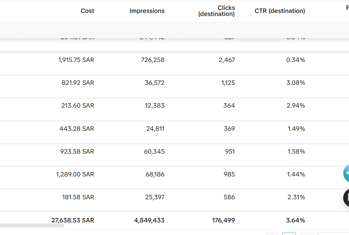
Task: Click the 60,345 impressions cell
Action: point(154,152)
